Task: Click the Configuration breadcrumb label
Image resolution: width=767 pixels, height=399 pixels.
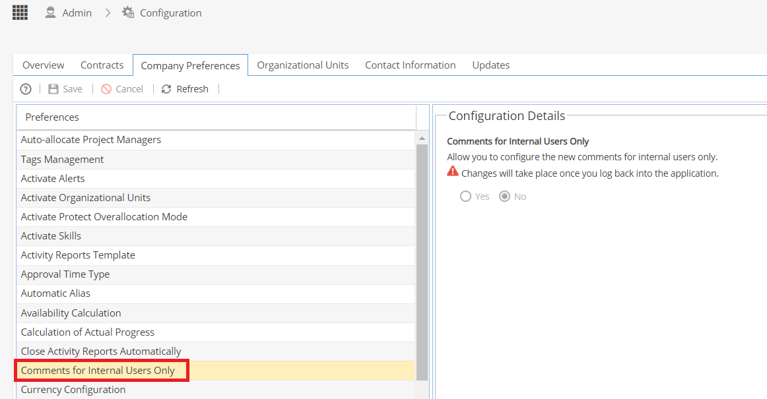Action: tap(171, 13)
